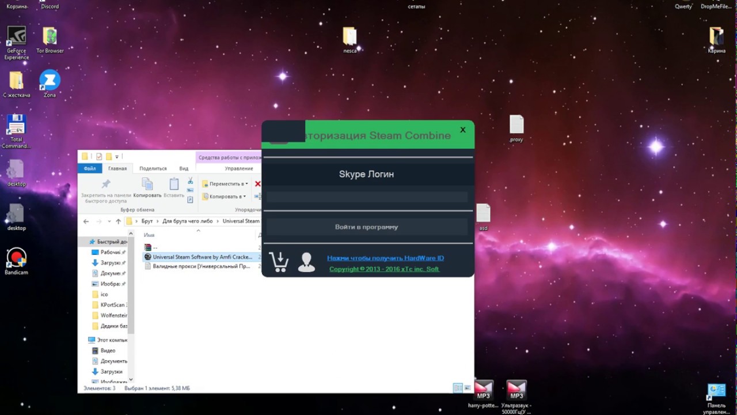Switch to the Поделиться ribbon tab
Image resolution: width=737 pixels, height=415 pixels.
tap(153, 168)
